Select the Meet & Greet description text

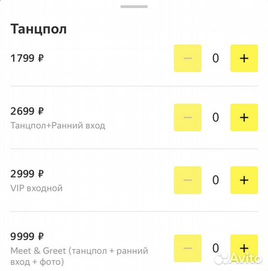coord(79,256)
